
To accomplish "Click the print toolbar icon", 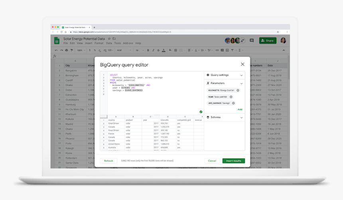I will pyautogui.click(x=67, y=50).
